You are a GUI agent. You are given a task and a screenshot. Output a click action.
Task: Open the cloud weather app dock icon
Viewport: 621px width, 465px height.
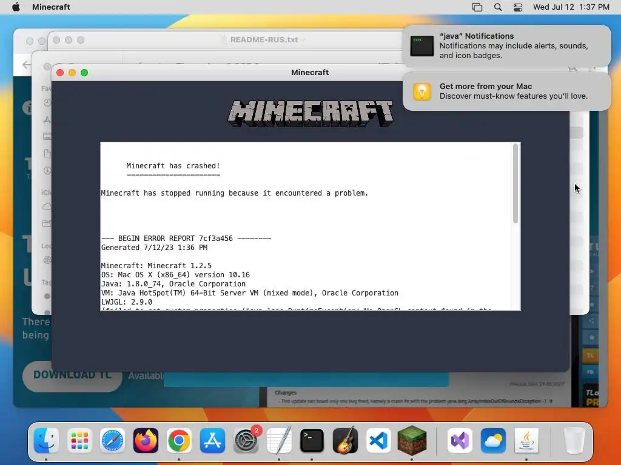click(493, 441)
